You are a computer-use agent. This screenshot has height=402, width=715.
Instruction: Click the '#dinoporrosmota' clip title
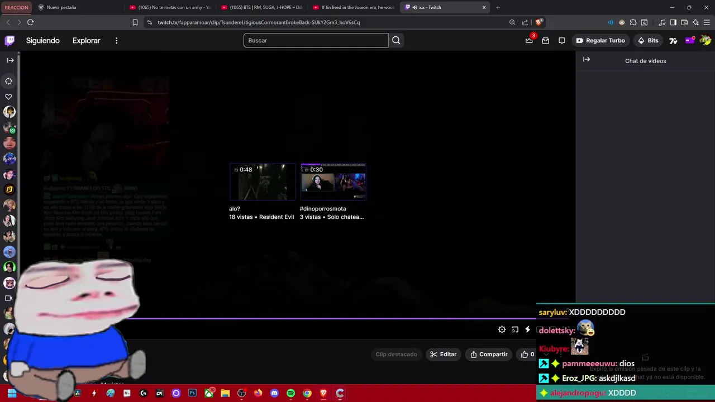click(x=323, y=209)
